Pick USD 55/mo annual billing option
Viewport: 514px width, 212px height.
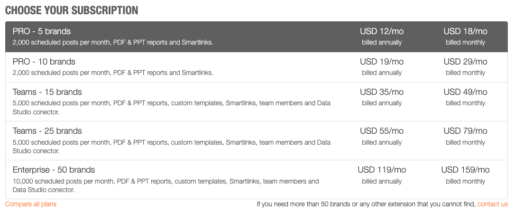point(382,136)
